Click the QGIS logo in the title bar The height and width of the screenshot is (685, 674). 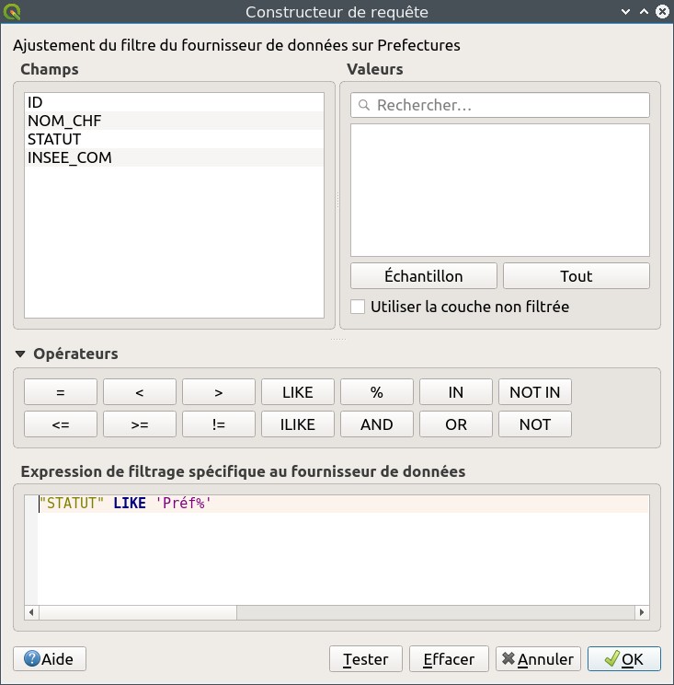point(12,12)
